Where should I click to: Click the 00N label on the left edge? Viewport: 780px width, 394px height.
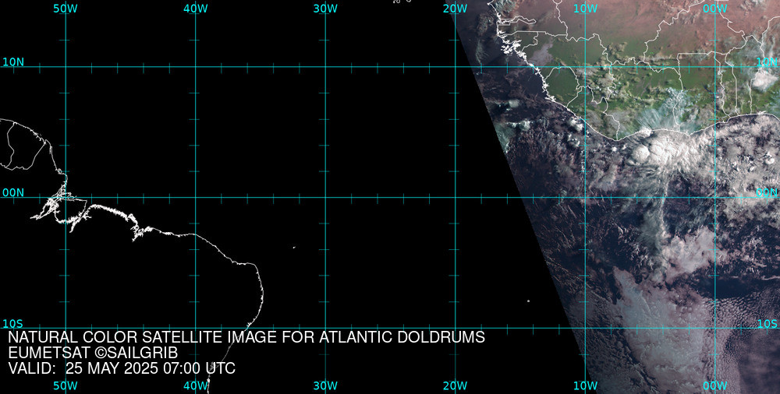point(13,193)
